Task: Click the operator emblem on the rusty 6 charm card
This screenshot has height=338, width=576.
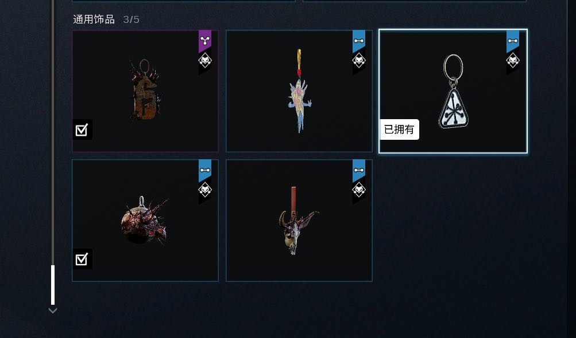Action: [205, 61]
